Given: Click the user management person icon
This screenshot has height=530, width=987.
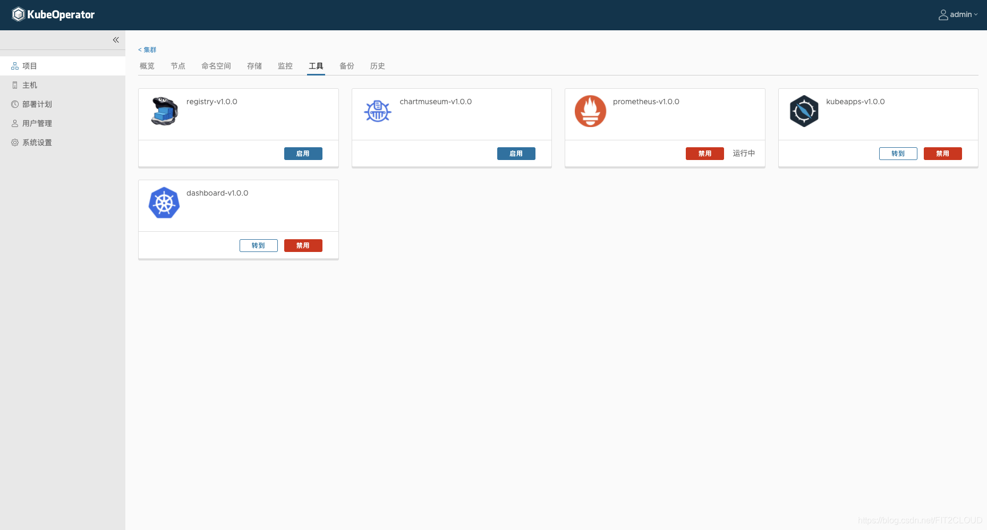Looking at the screenshot, I should [x=15, y=123].
